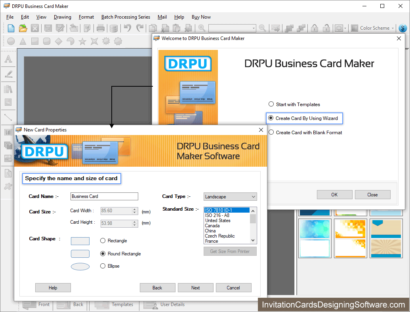The width and height of the screenshot is (410, 312).
Task: Open the Card Type Landscape dropdown
Action: [x=230, y=197]
